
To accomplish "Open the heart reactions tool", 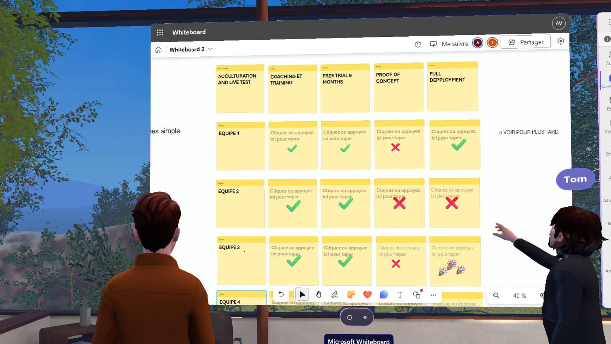I will [367, 295].
